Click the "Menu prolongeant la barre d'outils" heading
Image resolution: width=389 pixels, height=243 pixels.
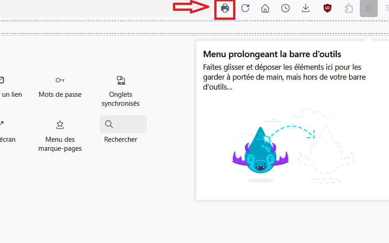[272, 54]
